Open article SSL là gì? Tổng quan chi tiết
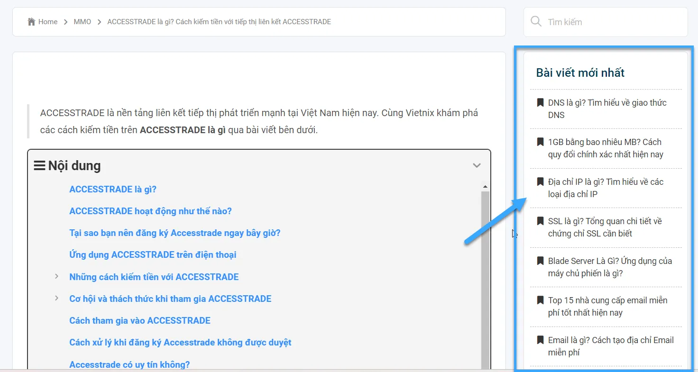This screenshot has width=698, height=372. 605,227
